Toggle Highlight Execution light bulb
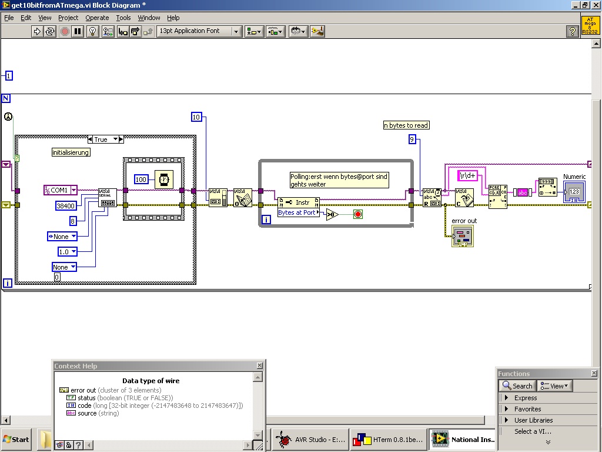 pos(92,31)
